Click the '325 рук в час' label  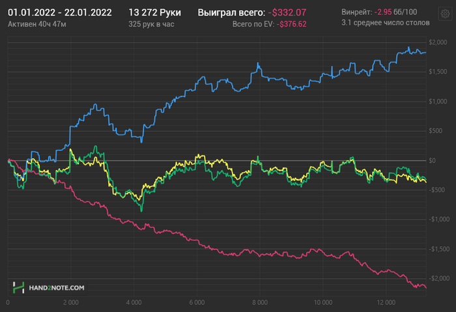coord(151,24)
